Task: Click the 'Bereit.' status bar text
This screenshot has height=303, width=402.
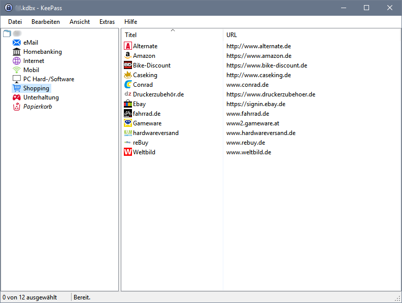Action: 82,297
